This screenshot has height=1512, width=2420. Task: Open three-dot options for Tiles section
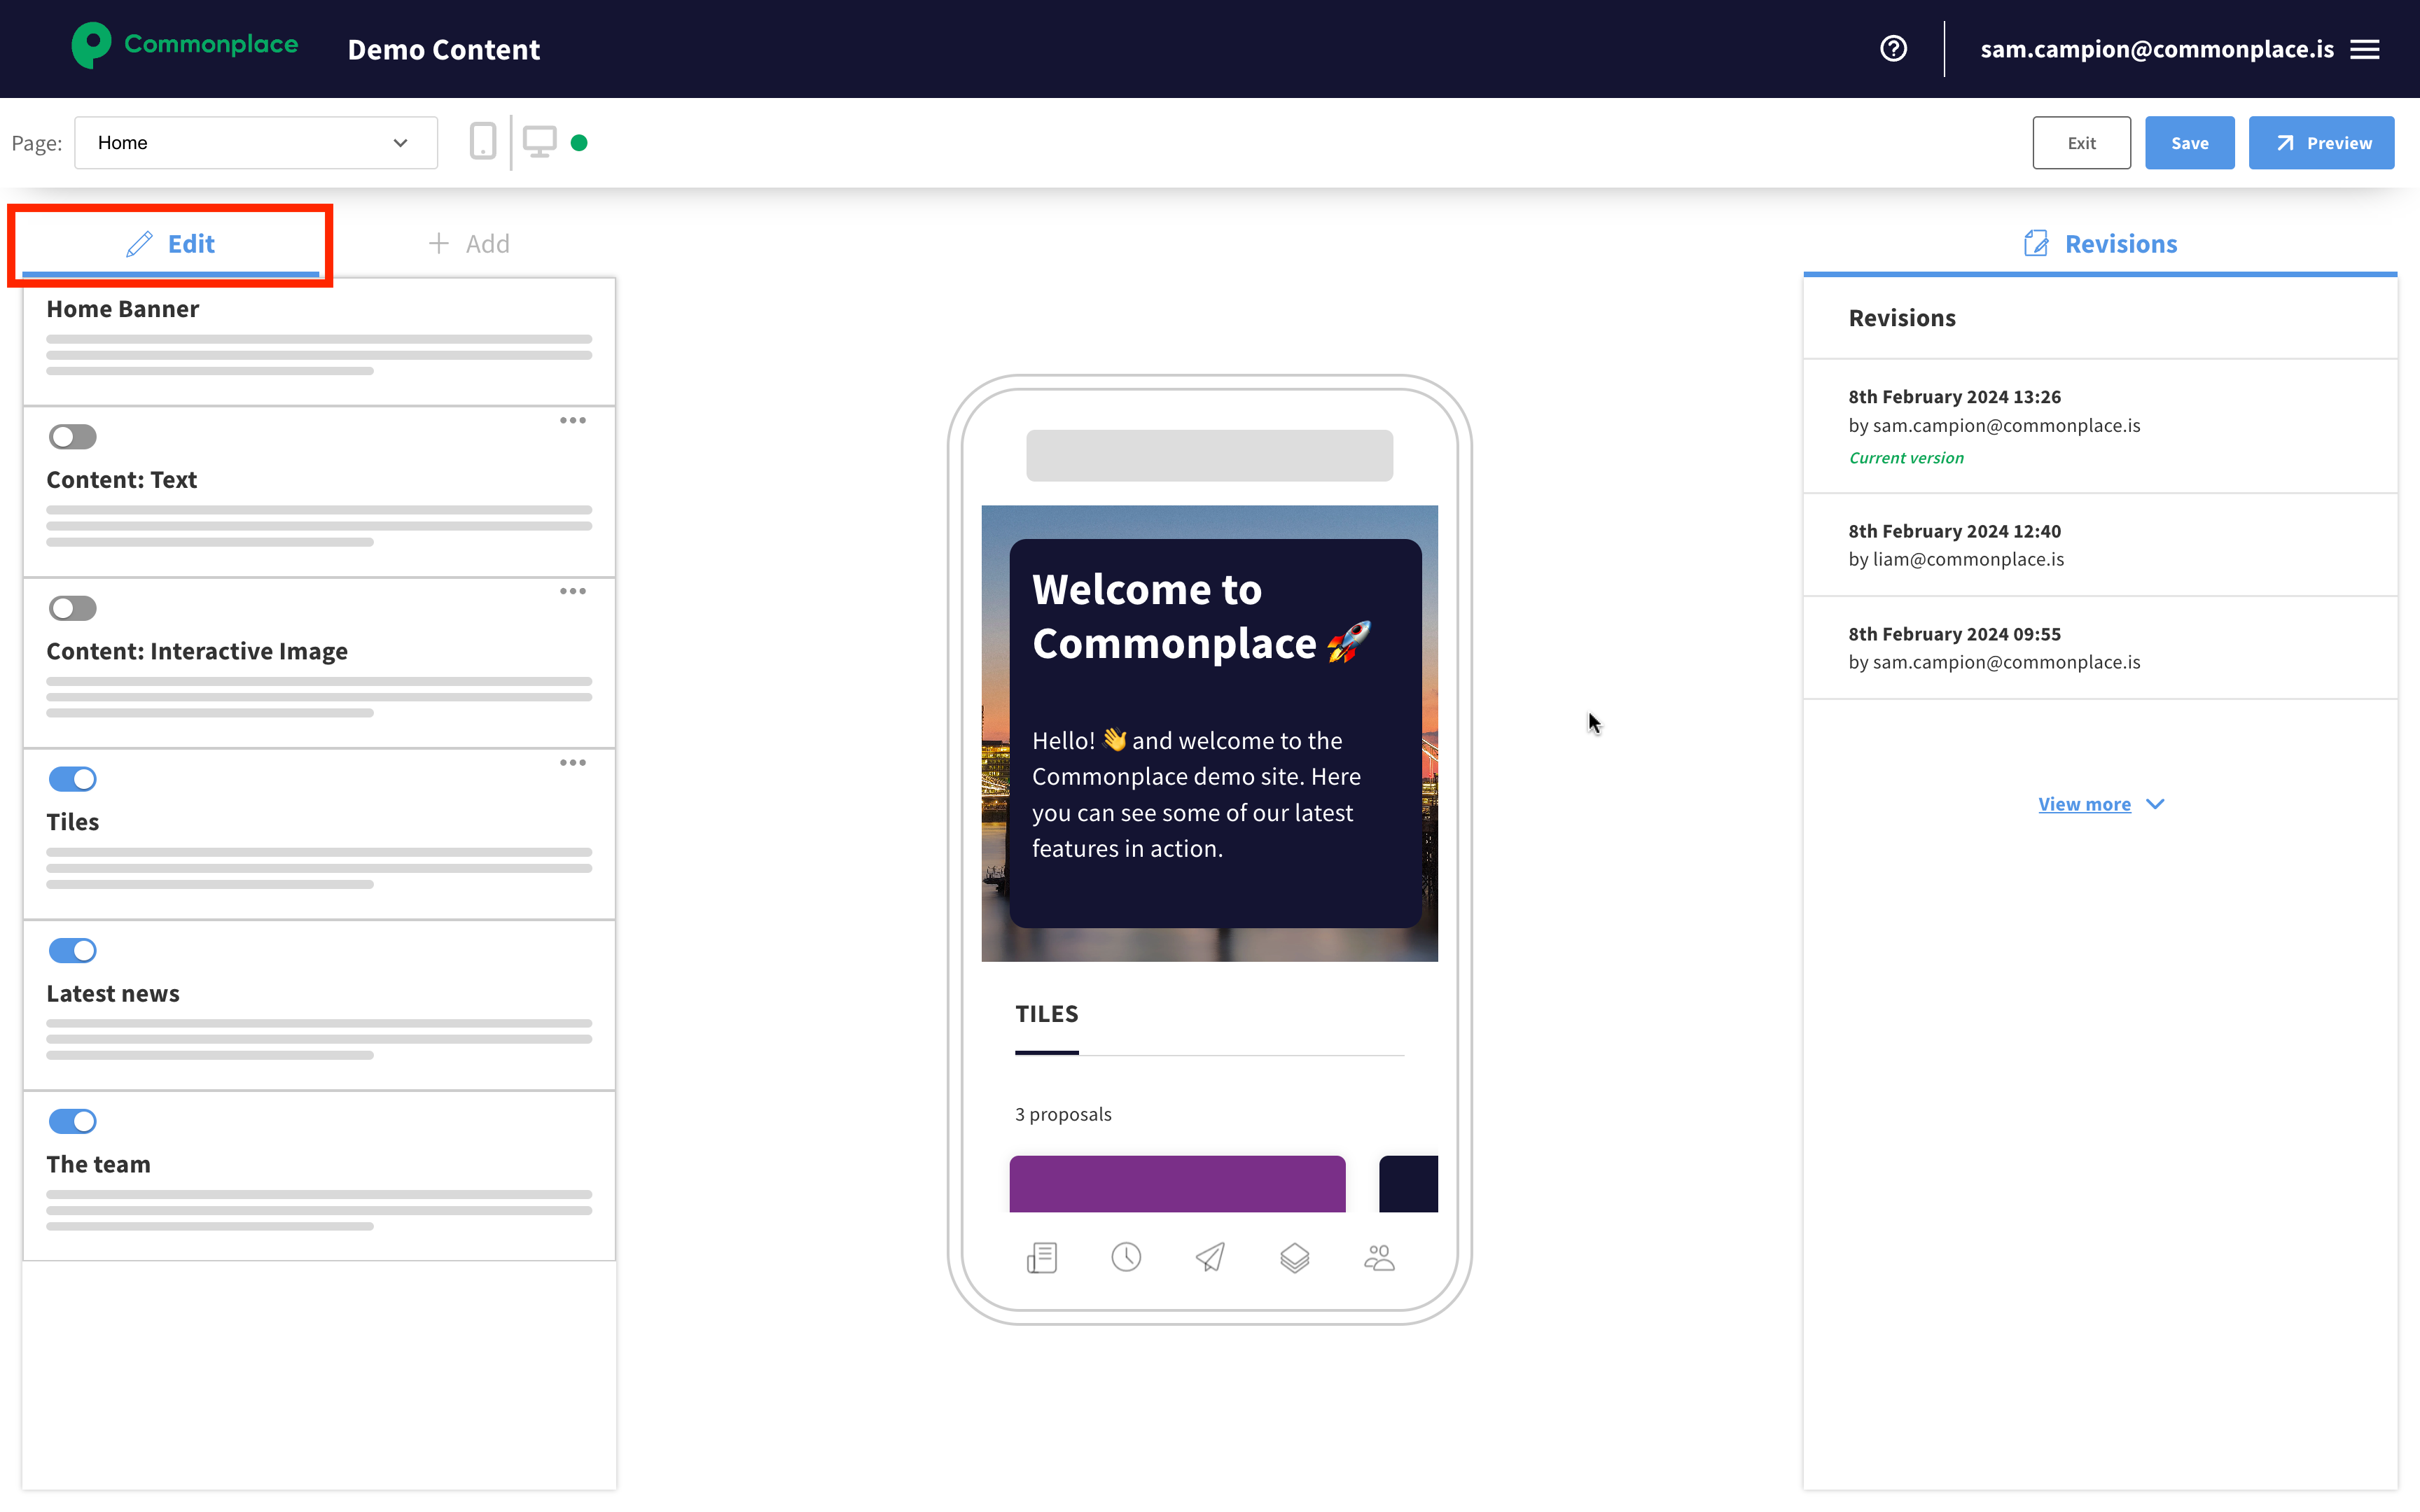pyautogui.click(x=573, y=763)
